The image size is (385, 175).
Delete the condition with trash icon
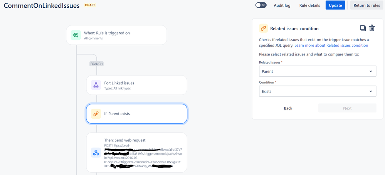pos(372,28)
